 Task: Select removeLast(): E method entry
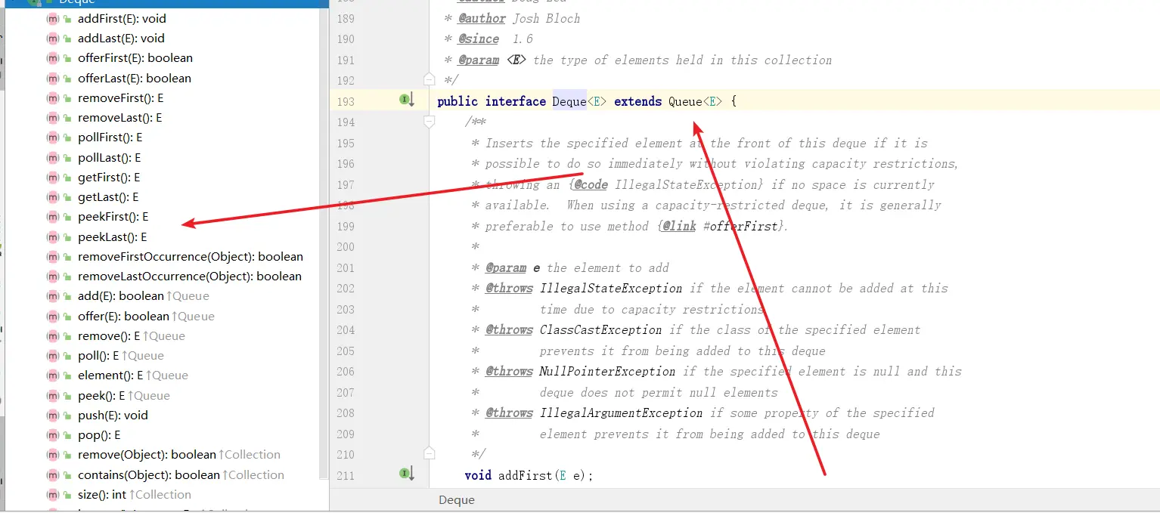coord(120,117)
